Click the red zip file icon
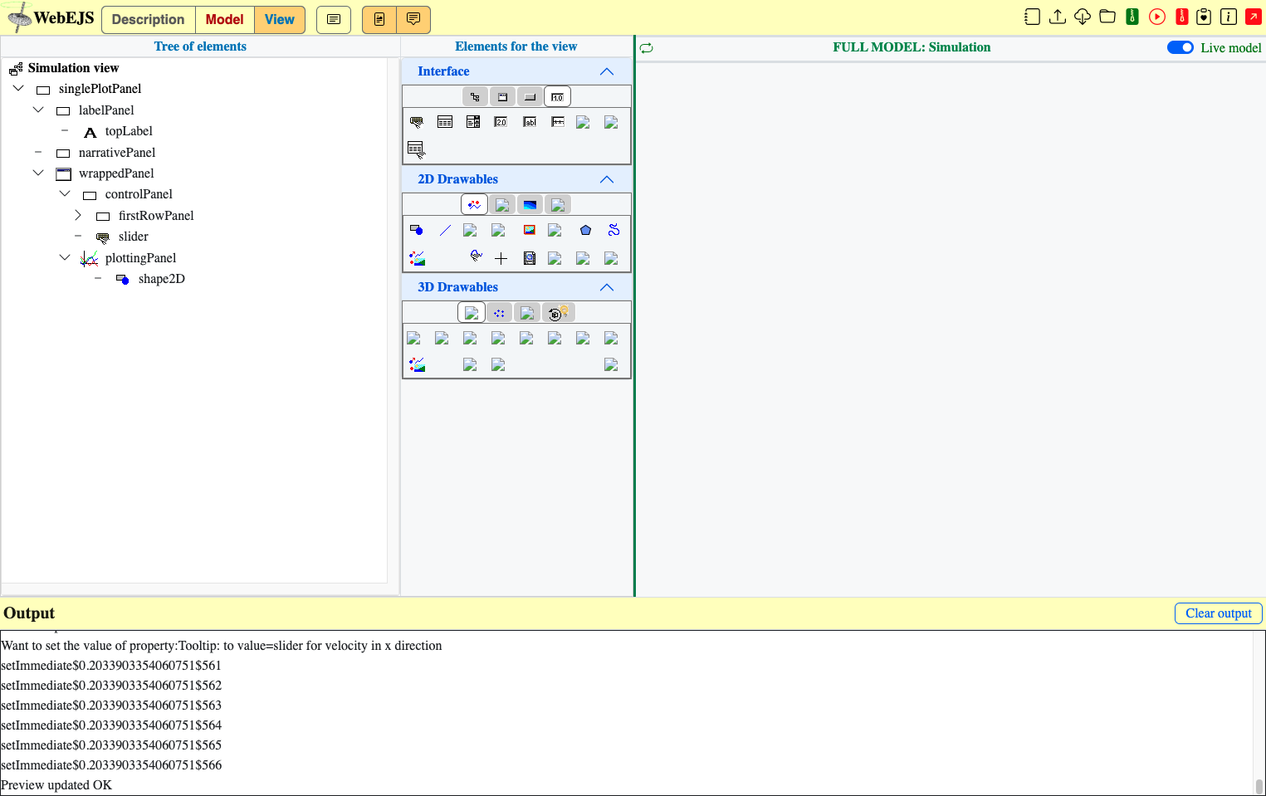1266x796 pixels. pos(1182,17)
